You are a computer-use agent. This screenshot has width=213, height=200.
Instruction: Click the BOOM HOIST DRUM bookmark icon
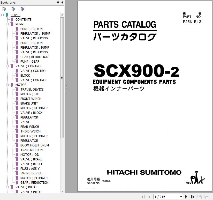17,145
